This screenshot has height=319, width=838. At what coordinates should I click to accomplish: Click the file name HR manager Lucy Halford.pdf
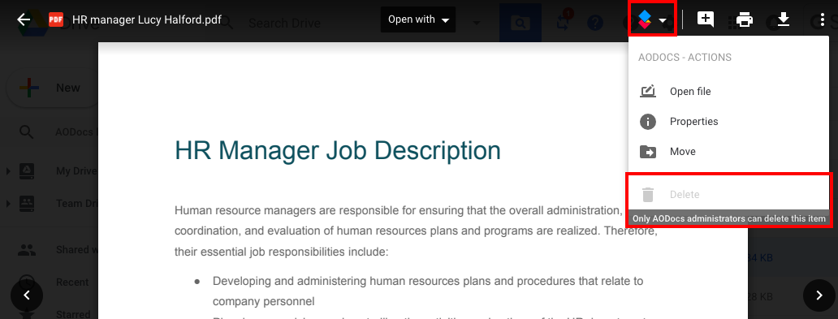146,19
